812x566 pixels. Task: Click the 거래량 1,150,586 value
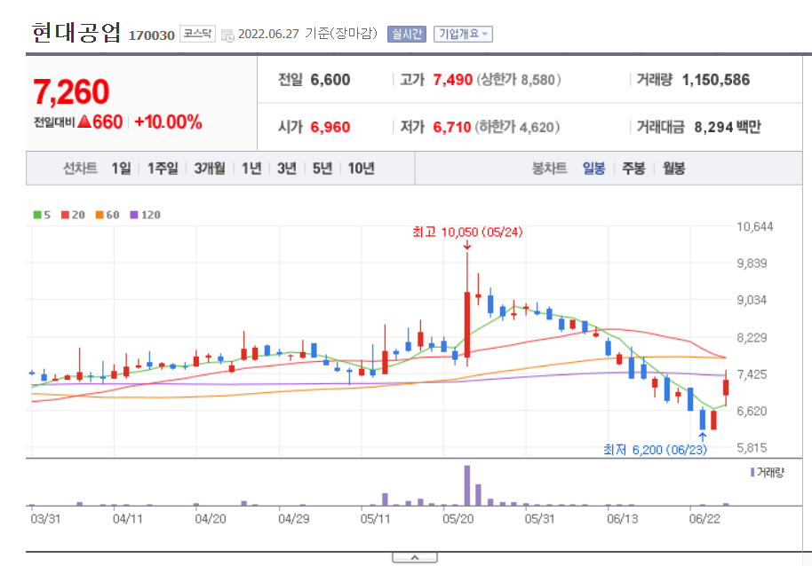[716, 80]
